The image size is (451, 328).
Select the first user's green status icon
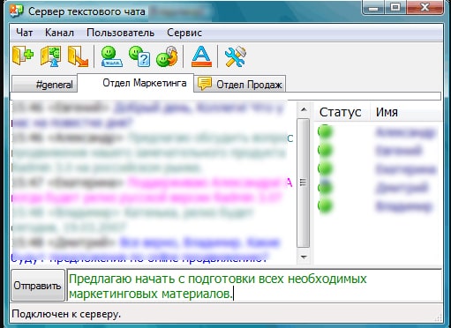click(x=325, y=131)
